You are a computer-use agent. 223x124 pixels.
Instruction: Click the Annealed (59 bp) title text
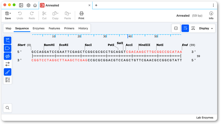189,16
